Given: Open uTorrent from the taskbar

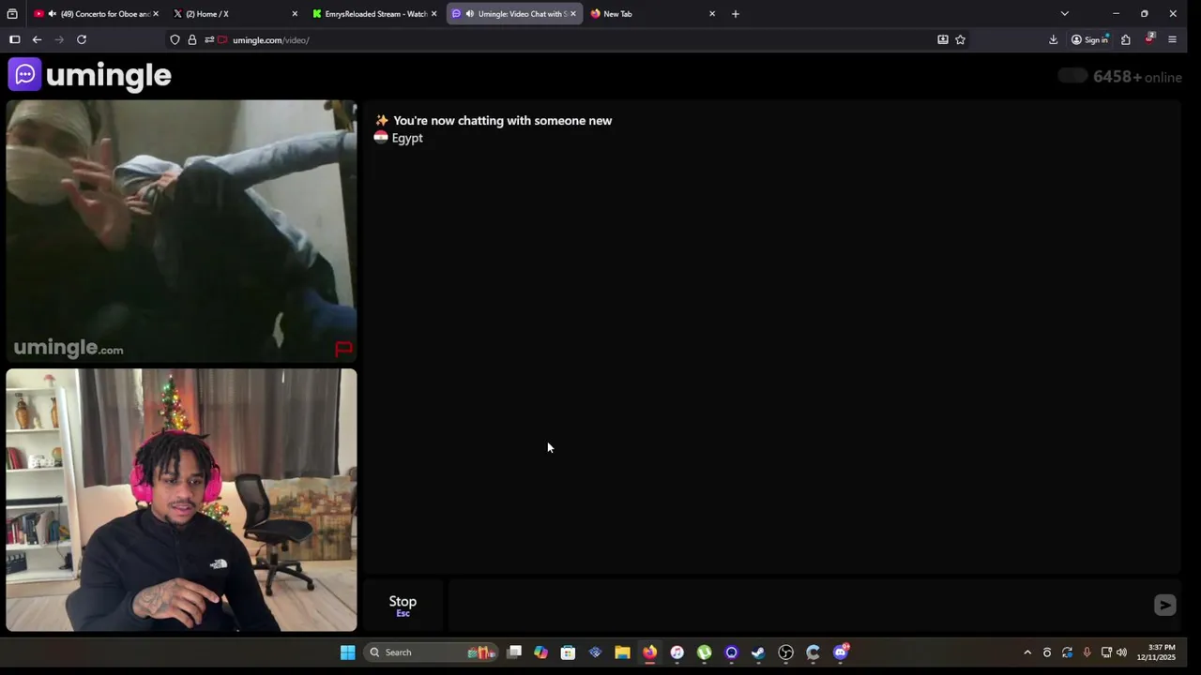Looking at the screenshot, I should pyautogui.click(x=704, y=652).
